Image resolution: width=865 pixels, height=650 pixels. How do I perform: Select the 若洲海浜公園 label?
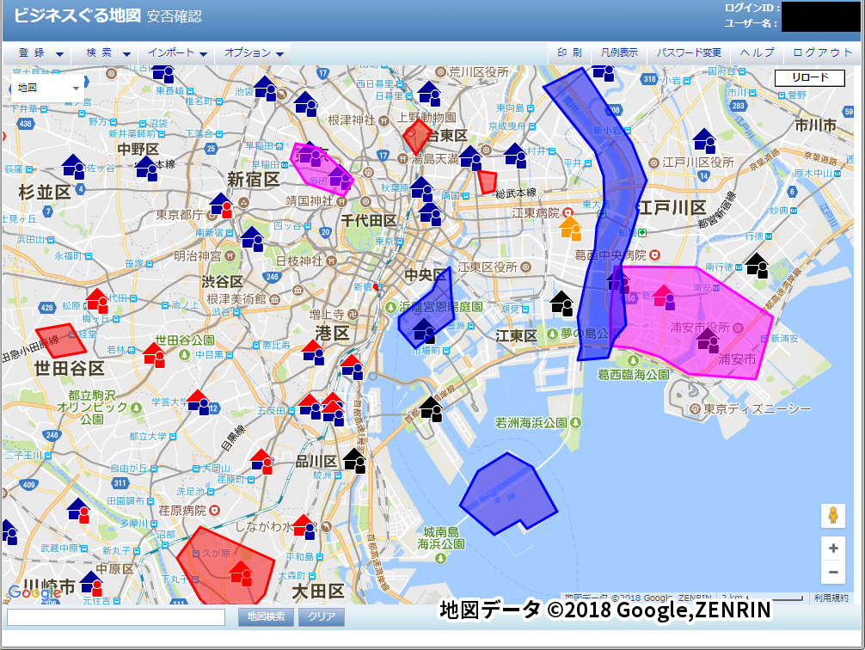point(531,423)
